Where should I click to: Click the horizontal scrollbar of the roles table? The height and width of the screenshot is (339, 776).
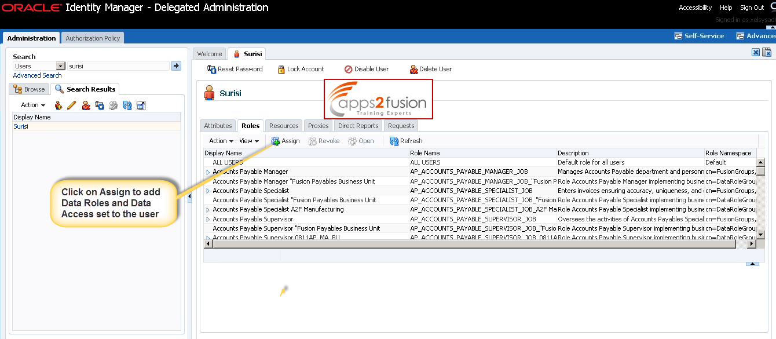tap(475, 244)
